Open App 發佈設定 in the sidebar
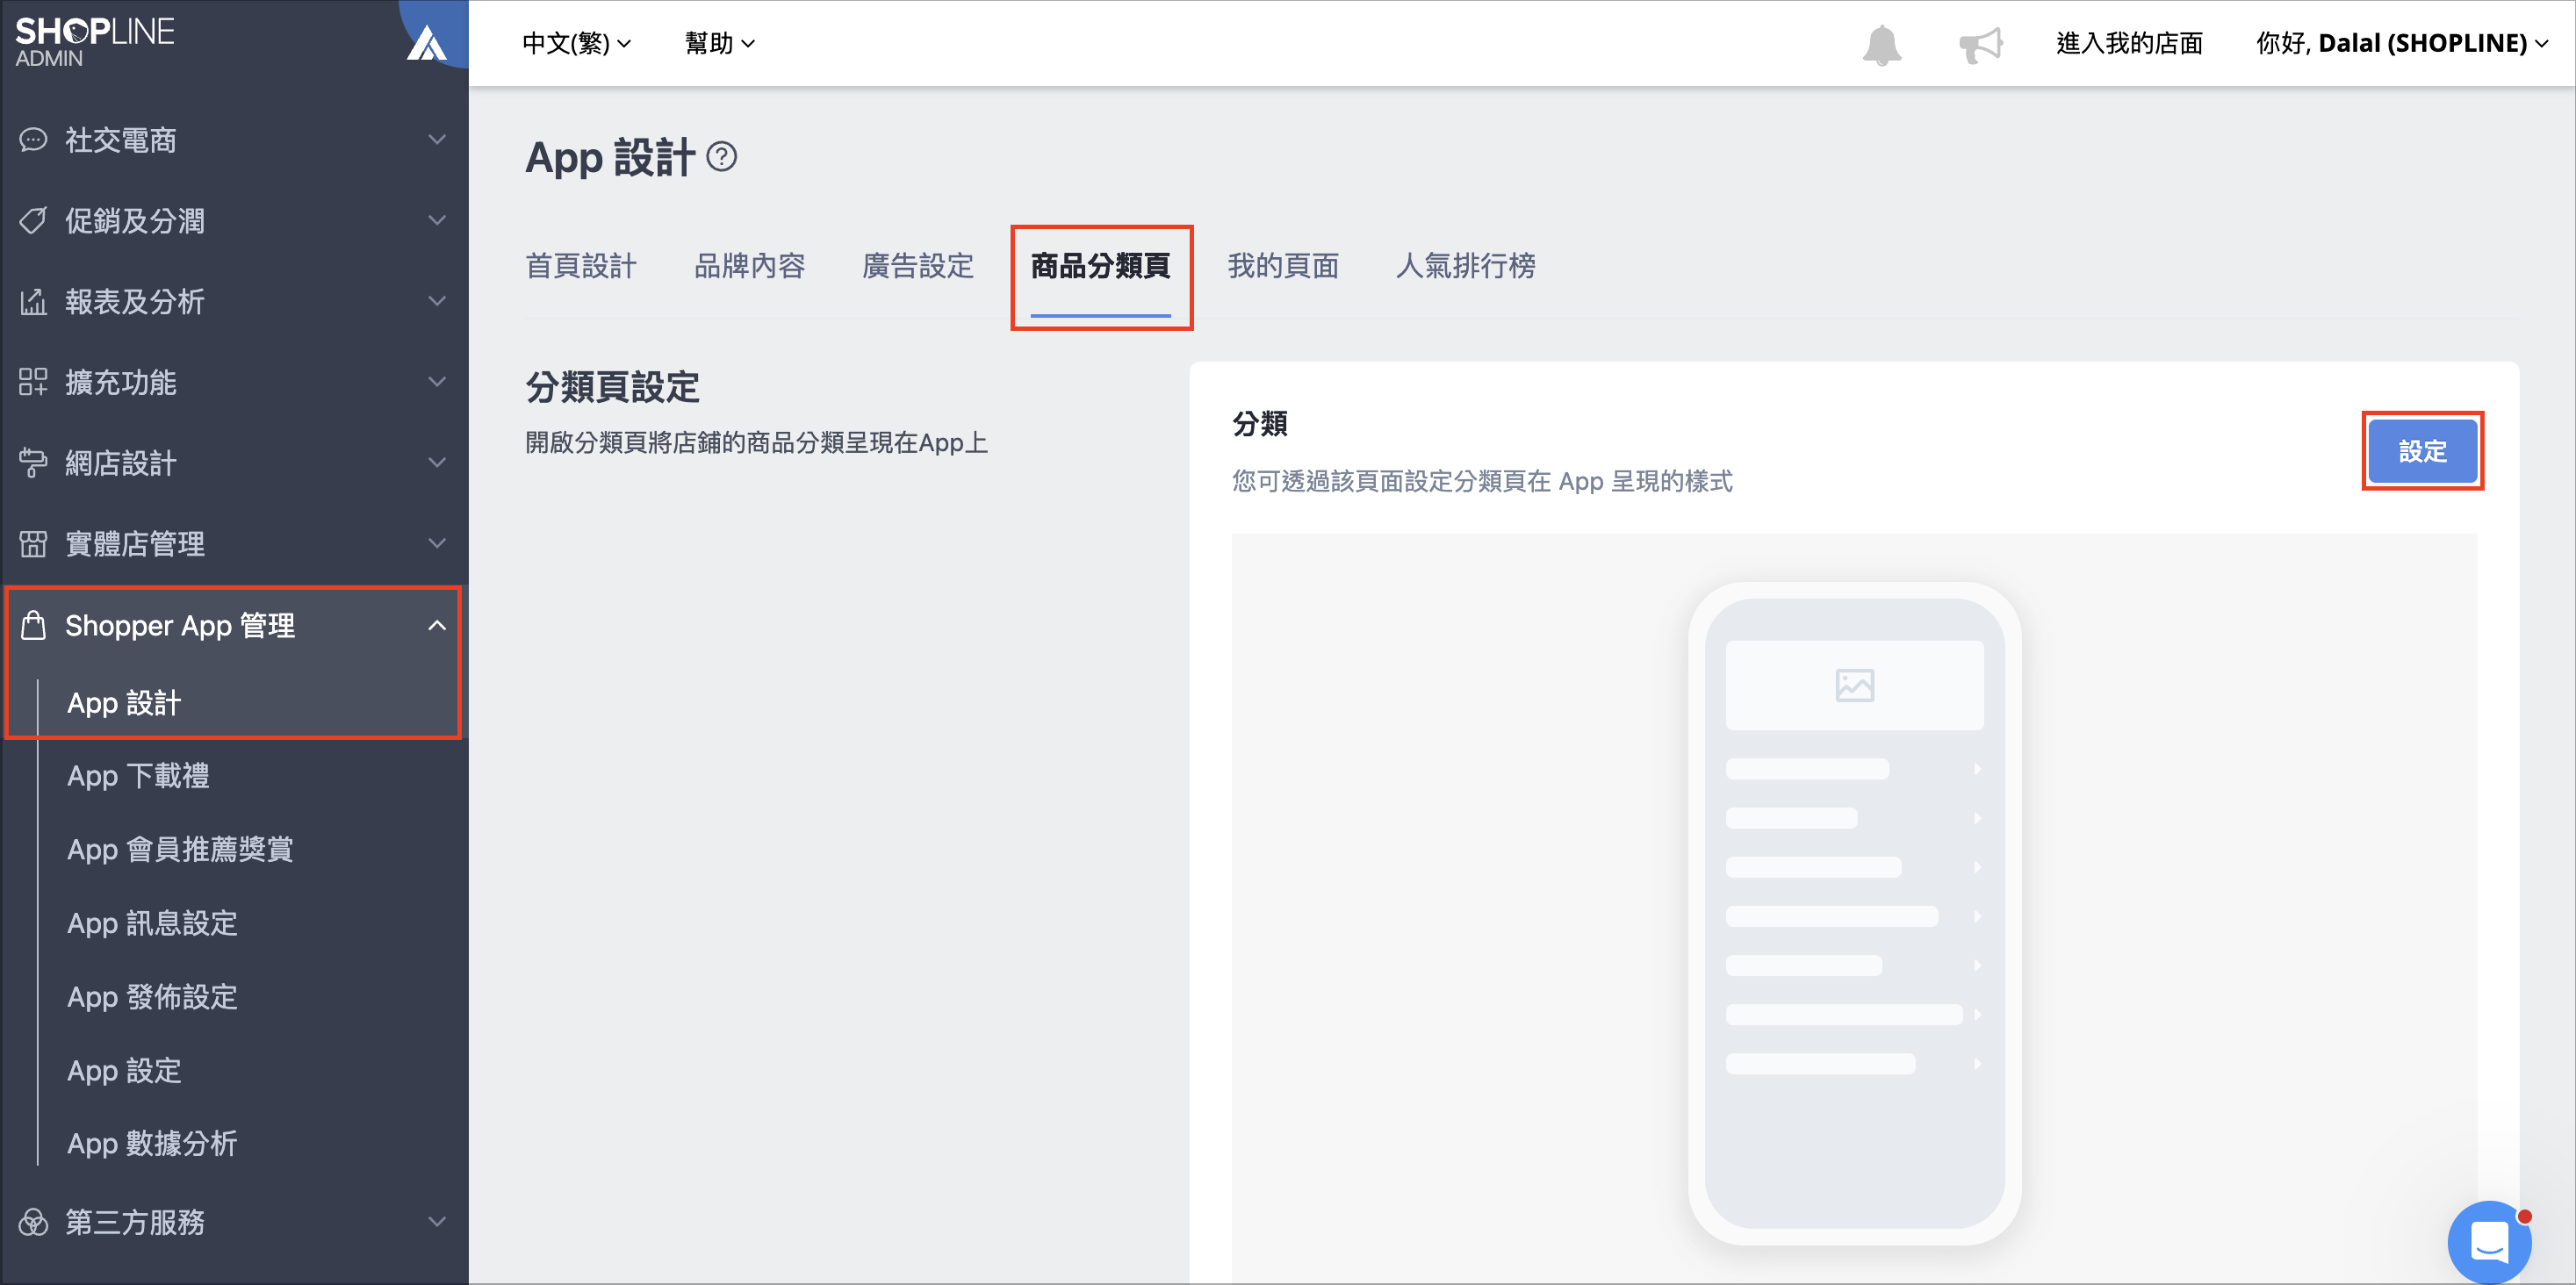 [152, 997]
